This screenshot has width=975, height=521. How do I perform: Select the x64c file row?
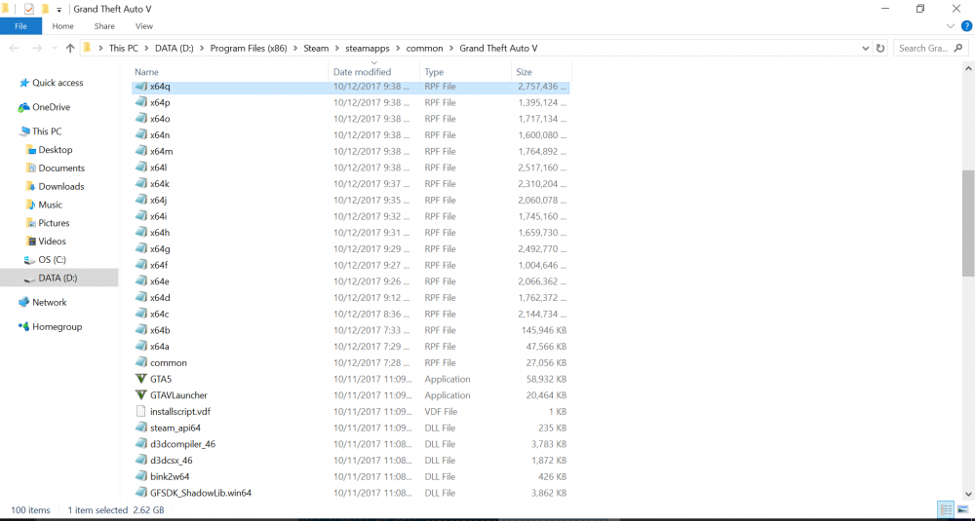(x=351, y=315)
